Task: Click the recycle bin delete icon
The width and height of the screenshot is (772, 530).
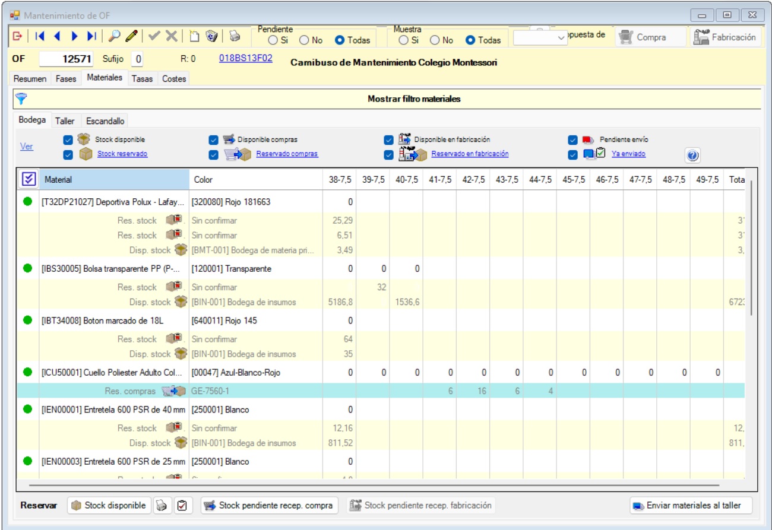Action: tap(212, 36)
